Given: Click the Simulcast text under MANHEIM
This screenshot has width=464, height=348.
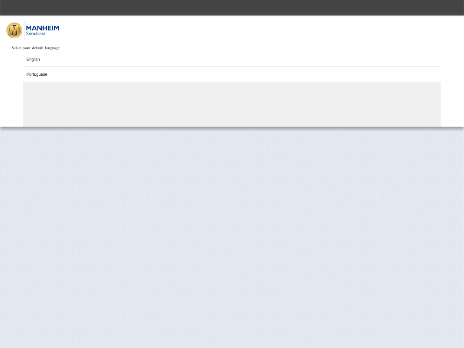Looking at the screenshot, I should [36, 34].
